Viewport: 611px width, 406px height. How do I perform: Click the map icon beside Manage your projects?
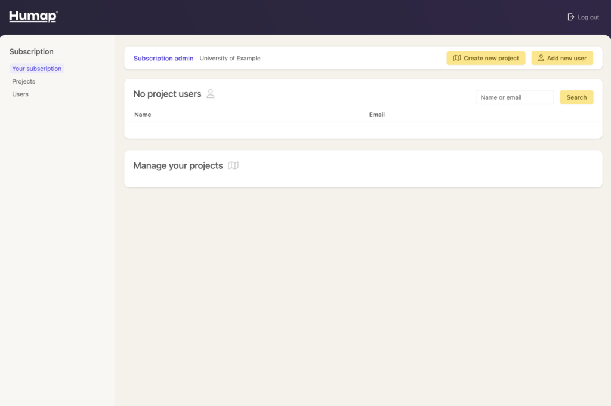pyautogui.click(x=233, y=165)
